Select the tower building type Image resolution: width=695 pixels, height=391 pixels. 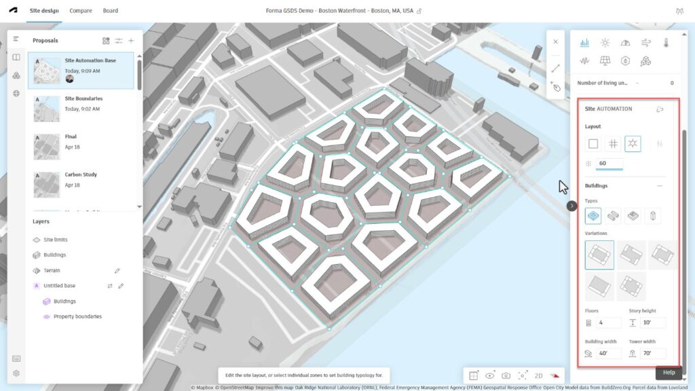point(652,216)
